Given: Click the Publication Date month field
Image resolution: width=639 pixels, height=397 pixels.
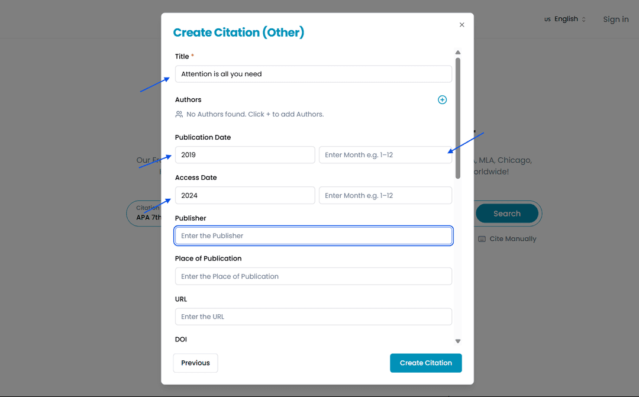Looking at the screenshot, I should [x=385, y=154].
